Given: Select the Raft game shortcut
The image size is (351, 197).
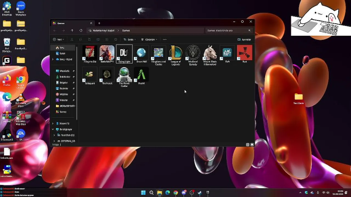Looking at the screenshot, I should [x=227, y=54].
